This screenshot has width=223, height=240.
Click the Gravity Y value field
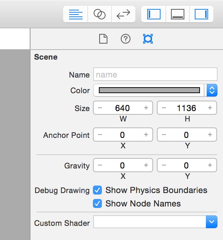click(187, 165)
